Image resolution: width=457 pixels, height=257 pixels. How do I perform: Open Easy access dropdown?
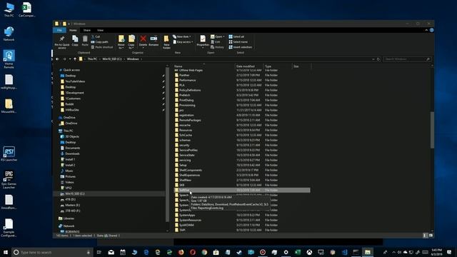(x=183, y=42)
